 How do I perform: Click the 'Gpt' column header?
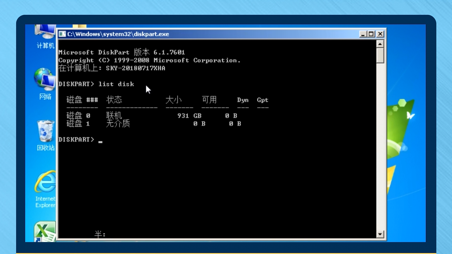tap(262, 100)
